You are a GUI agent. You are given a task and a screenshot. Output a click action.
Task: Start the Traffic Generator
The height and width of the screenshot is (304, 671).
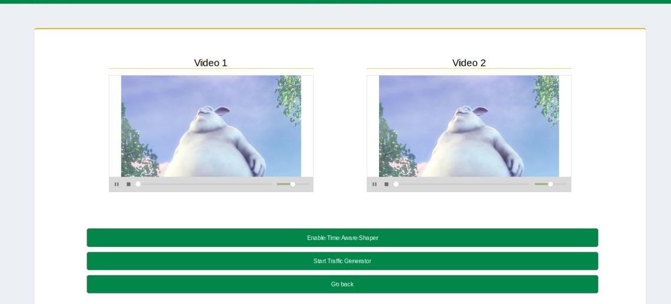pos(343,261)
